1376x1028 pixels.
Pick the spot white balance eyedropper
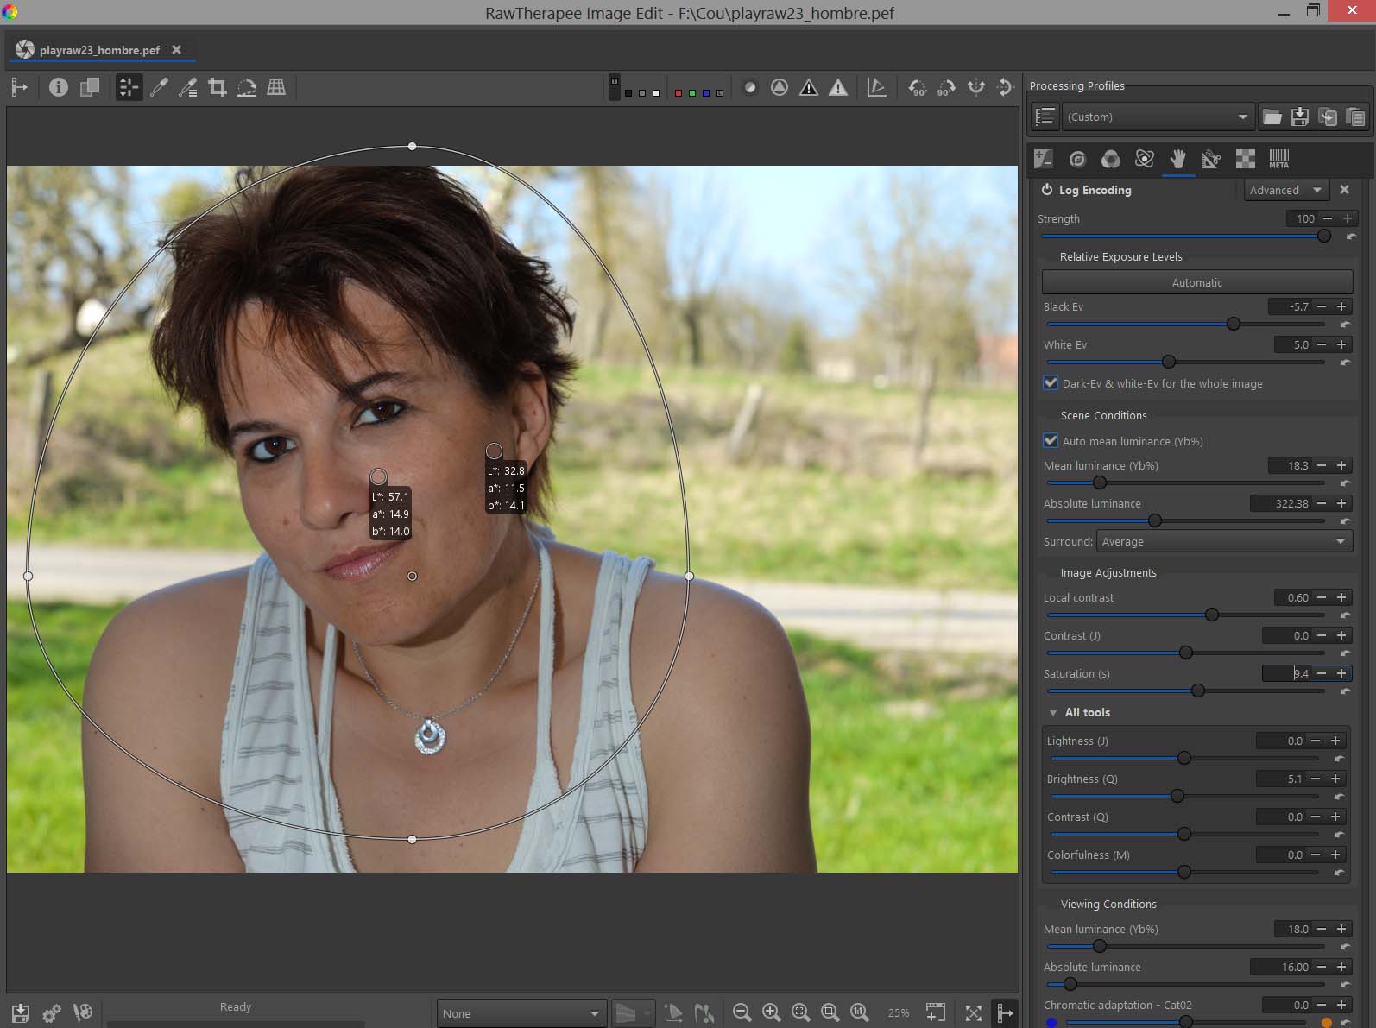[x=159, y=87]
